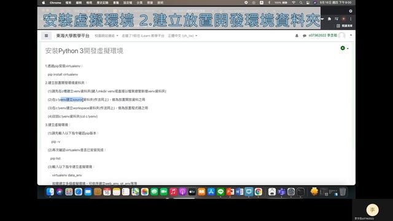The width and height of the screenshot is (393, 221).
Task: Open Mail from the Dock
Action: (x=88, y=192)
